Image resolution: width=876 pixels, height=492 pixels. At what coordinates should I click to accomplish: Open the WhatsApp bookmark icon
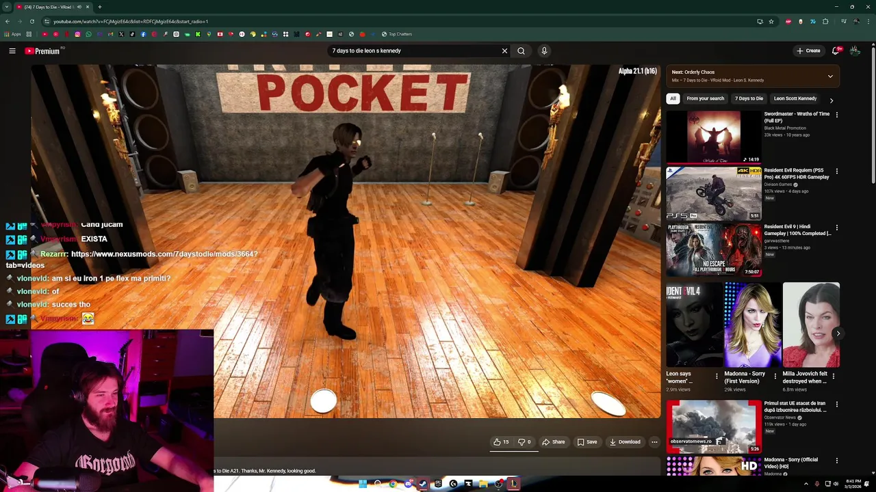tap(88, 34)
